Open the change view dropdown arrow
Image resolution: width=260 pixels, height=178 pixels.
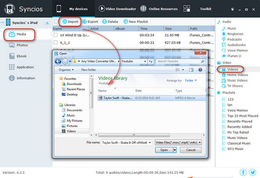(183, 69)
